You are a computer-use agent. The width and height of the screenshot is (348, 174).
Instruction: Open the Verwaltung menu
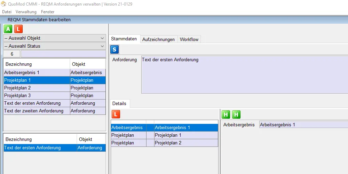click(26, 12)
